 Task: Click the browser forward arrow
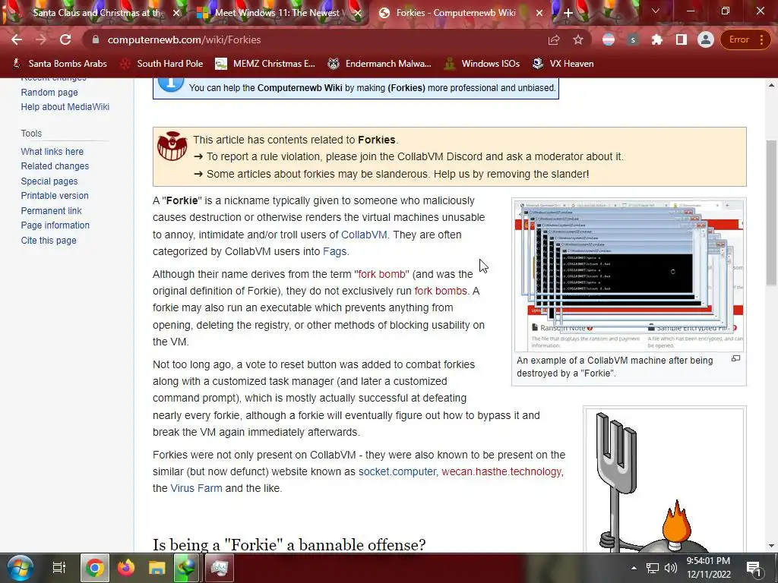41,39
